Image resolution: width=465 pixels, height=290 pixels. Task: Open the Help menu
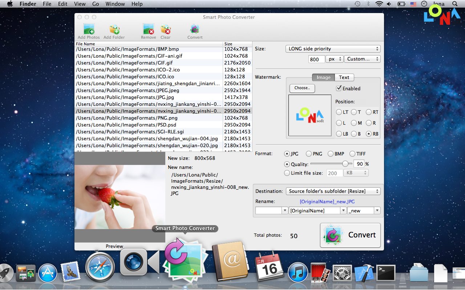(x=137, y=4)
